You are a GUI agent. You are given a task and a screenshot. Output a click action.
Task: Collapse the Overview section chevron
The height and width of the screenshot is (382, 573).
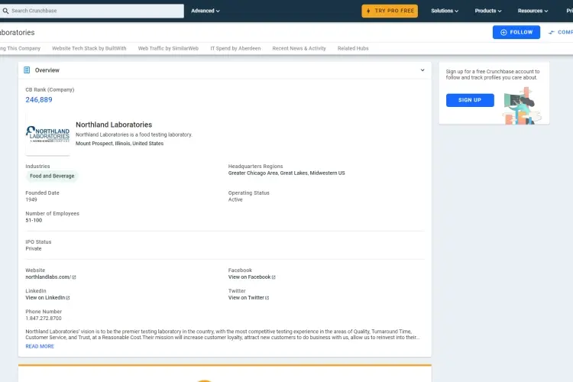coord(422,70)
